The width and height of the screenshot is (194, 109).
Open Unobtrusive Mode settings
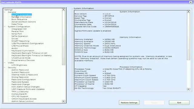pos(21,58)
